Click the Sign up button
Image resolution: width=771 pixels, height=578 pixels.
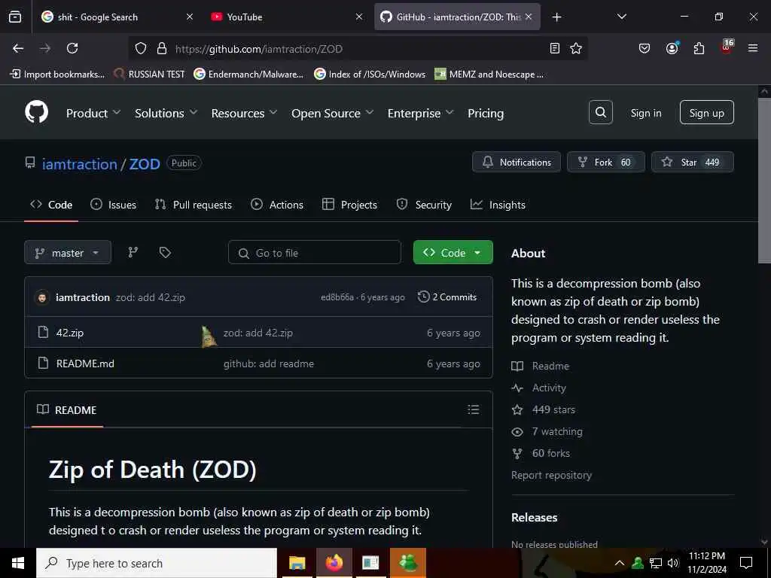706,113
